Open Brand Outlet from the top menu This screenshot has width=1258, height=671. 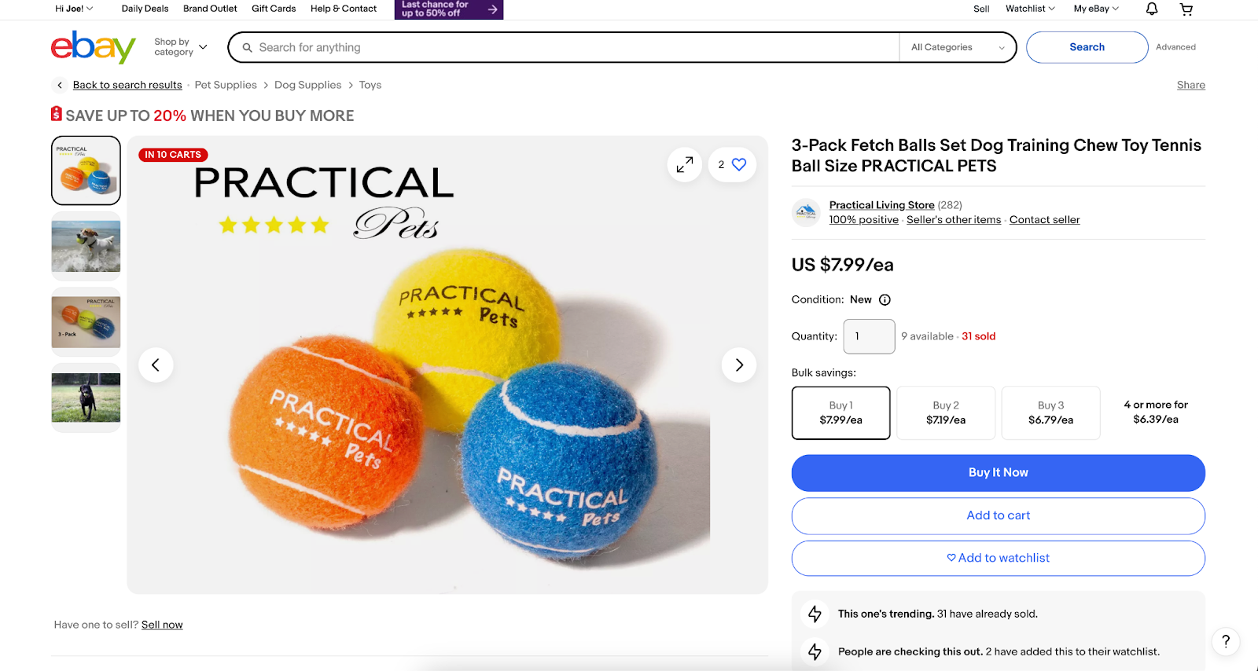(x=209, y=9)
